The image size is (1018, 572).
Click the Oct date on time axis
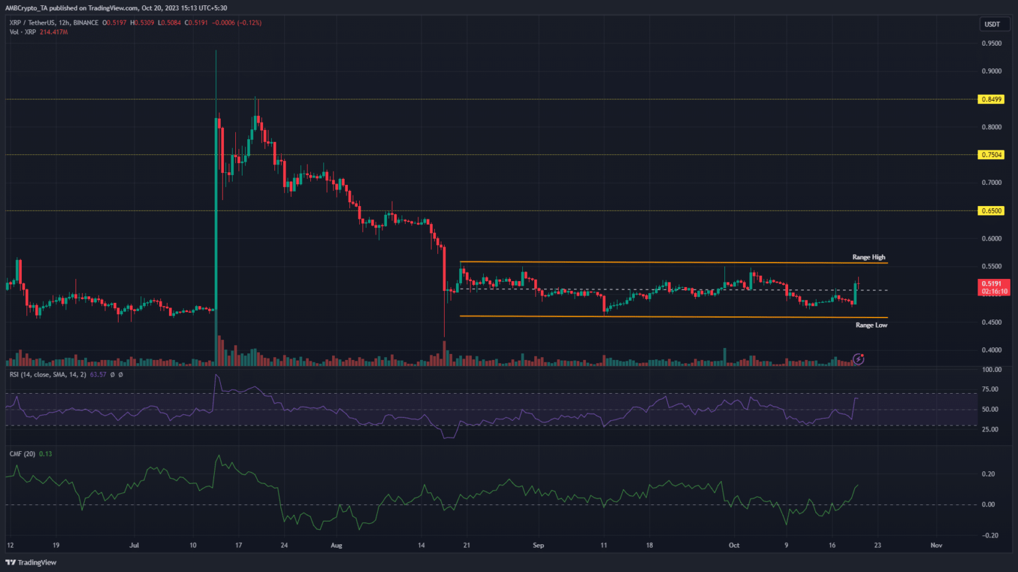coord(734,545)
